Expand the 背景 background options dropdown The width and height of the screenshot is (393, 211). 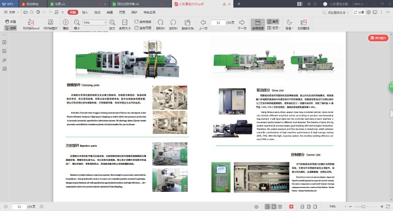tap(289, 28)
